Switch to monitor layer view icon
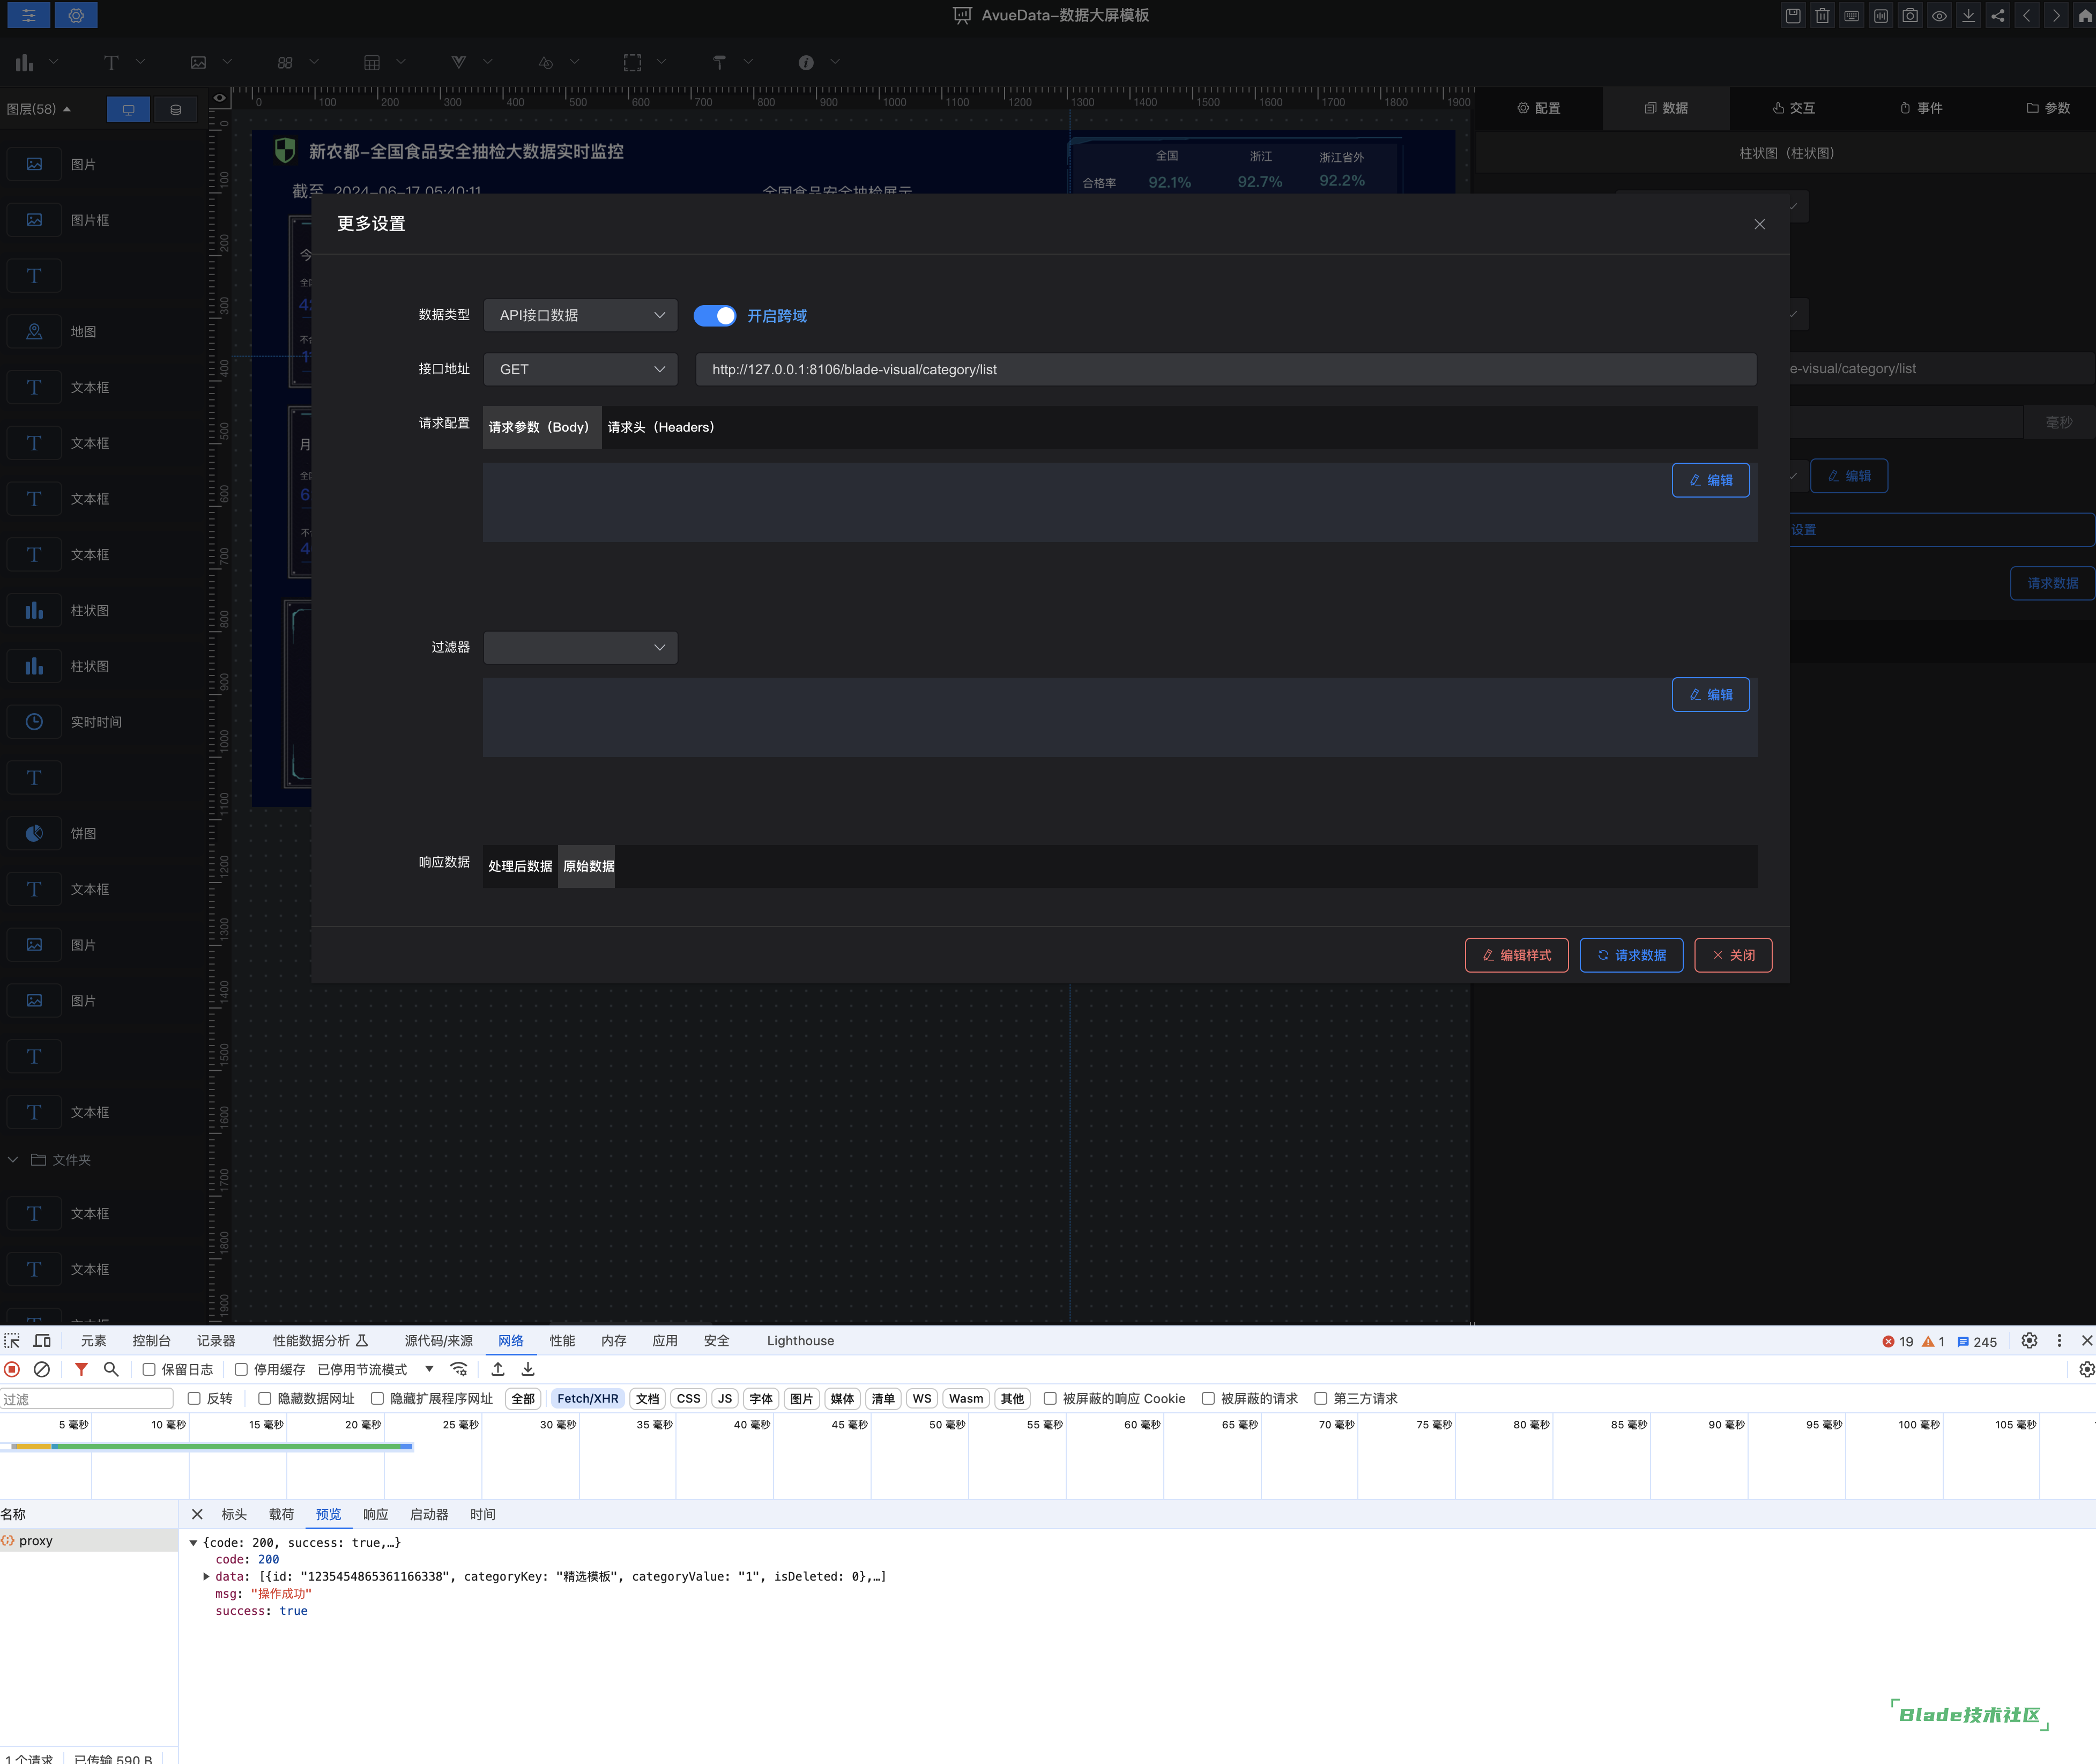This screenshot has width=2096, height=1764. pos(128,109)
